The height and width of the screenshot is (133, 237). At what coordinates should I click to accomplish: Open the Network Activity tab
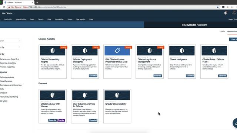(21, 19)
